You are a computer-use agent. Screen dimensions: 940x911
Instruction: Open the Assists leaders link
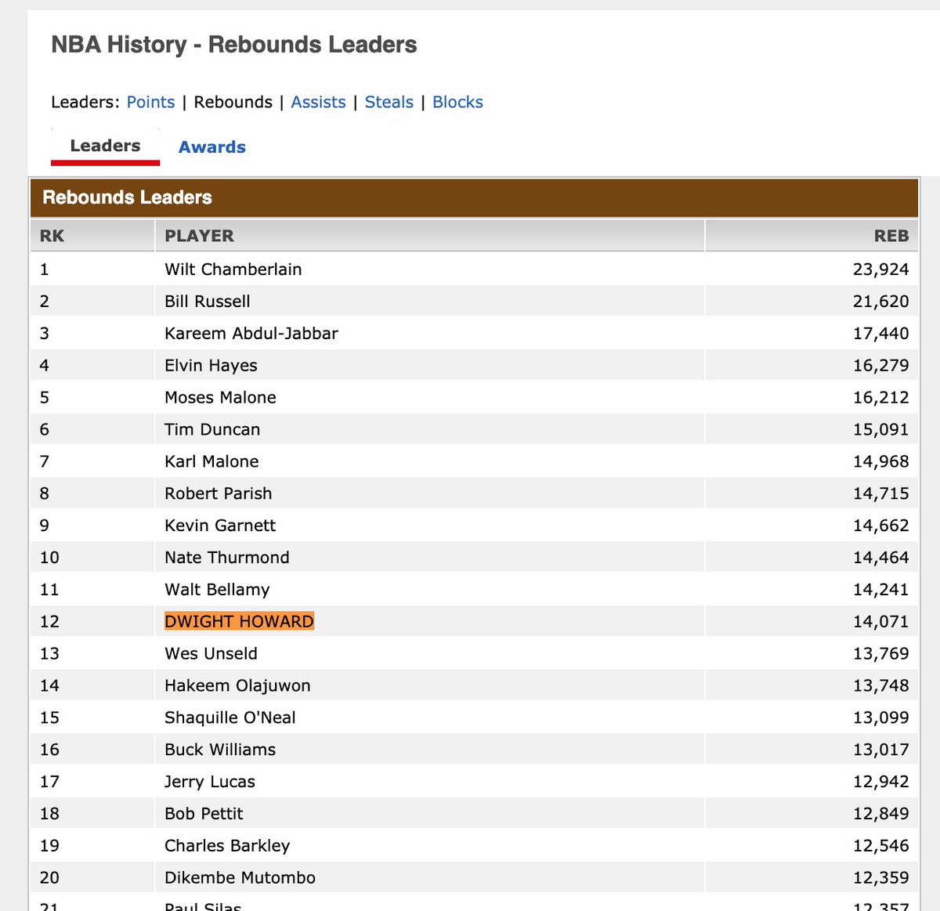click(318, 102)
